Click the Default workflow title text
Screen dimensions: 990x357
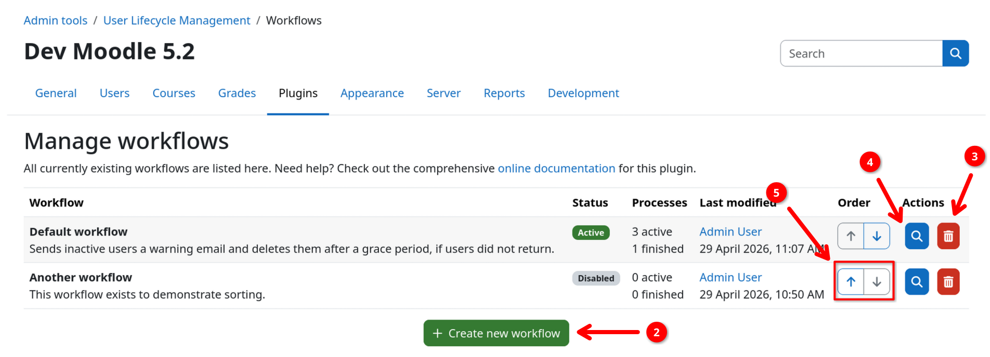pyautogui.click(x=79, y=231)
